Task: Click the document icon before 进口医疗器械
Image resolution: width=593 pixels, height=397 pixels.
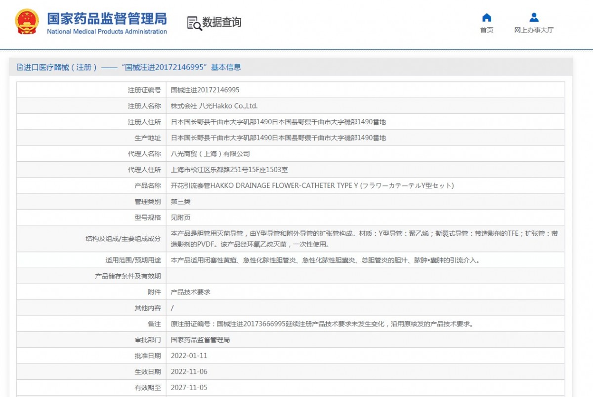Action: 20,68
